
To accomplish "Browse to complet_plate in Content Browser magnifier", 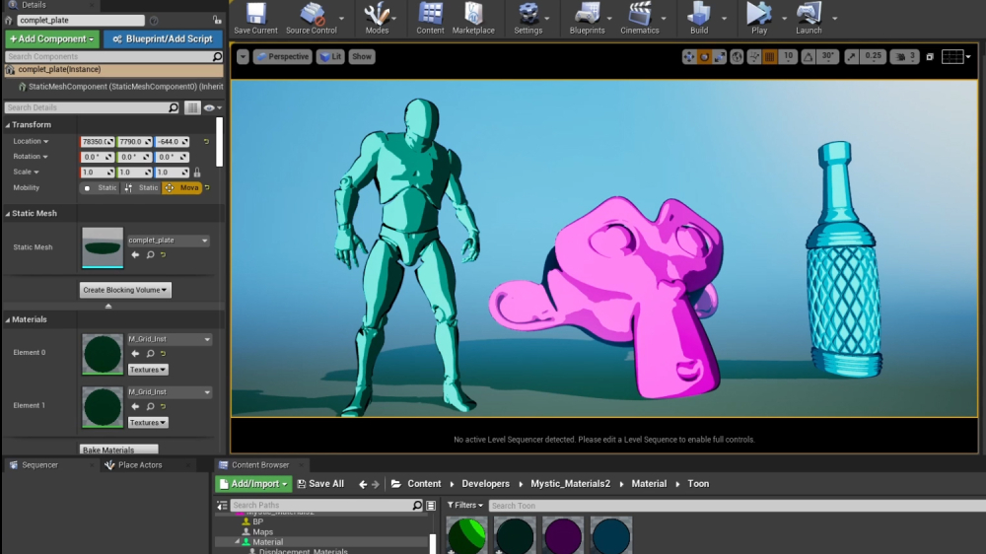I will [x=150, y=254].
